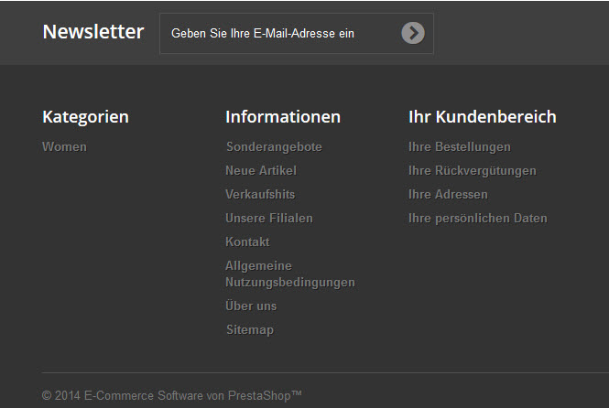Click the Kategorien heading
The height and width of the screenshot is (408, 609).
coord(85,117)
